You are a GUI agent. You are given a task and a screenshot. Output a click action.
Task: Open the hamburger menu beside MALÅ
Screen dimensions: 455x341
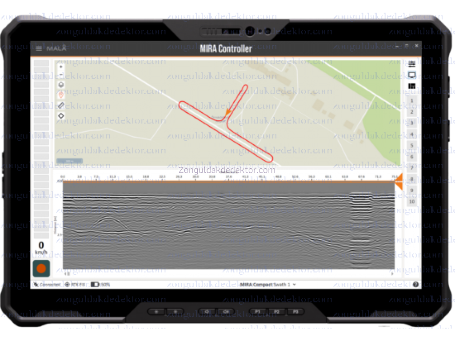[x=39, y=48]
